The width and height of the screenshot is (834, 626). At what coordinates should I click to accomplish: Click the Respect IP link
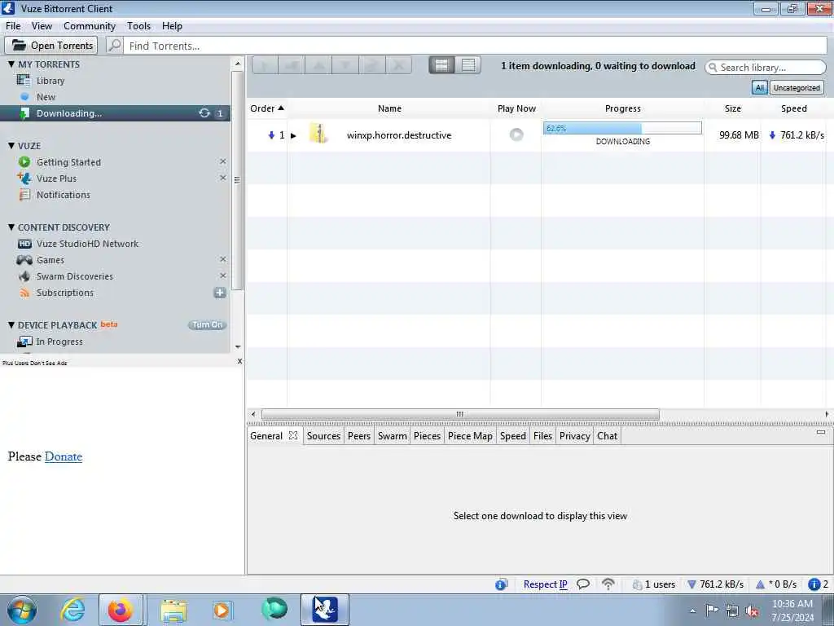pos(545,584)
